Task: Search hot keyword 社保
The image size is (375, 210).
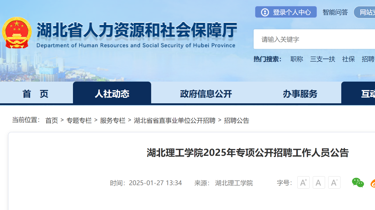Action: point(349,59)
